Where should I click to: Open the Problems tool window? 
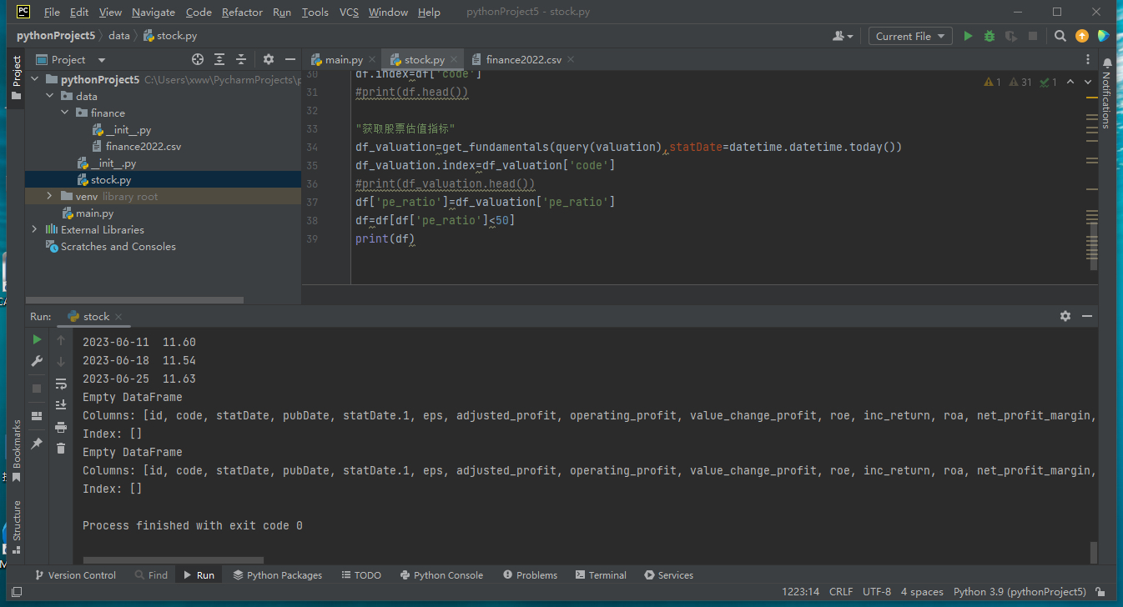click(530, 575)
